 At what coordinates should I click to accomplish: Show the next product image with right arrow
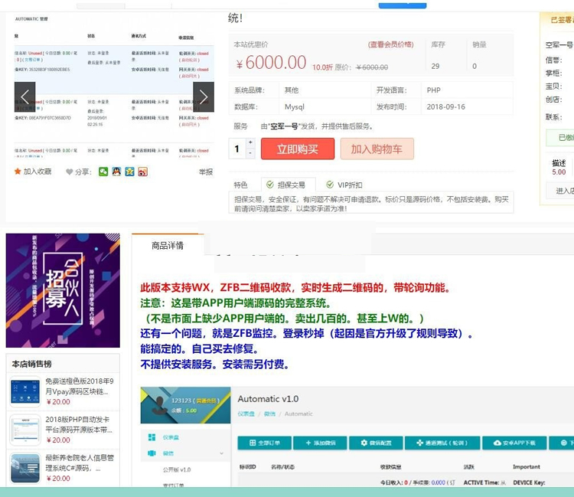204,97
